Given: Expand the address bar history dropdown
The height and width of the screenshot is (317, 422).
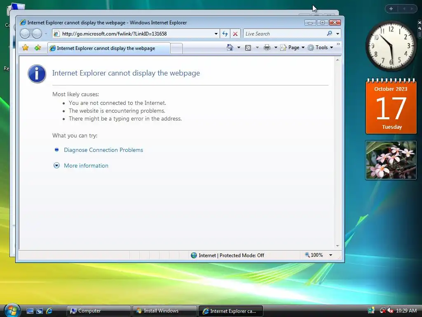Looking at the screenshot, I should pos(216,34).
